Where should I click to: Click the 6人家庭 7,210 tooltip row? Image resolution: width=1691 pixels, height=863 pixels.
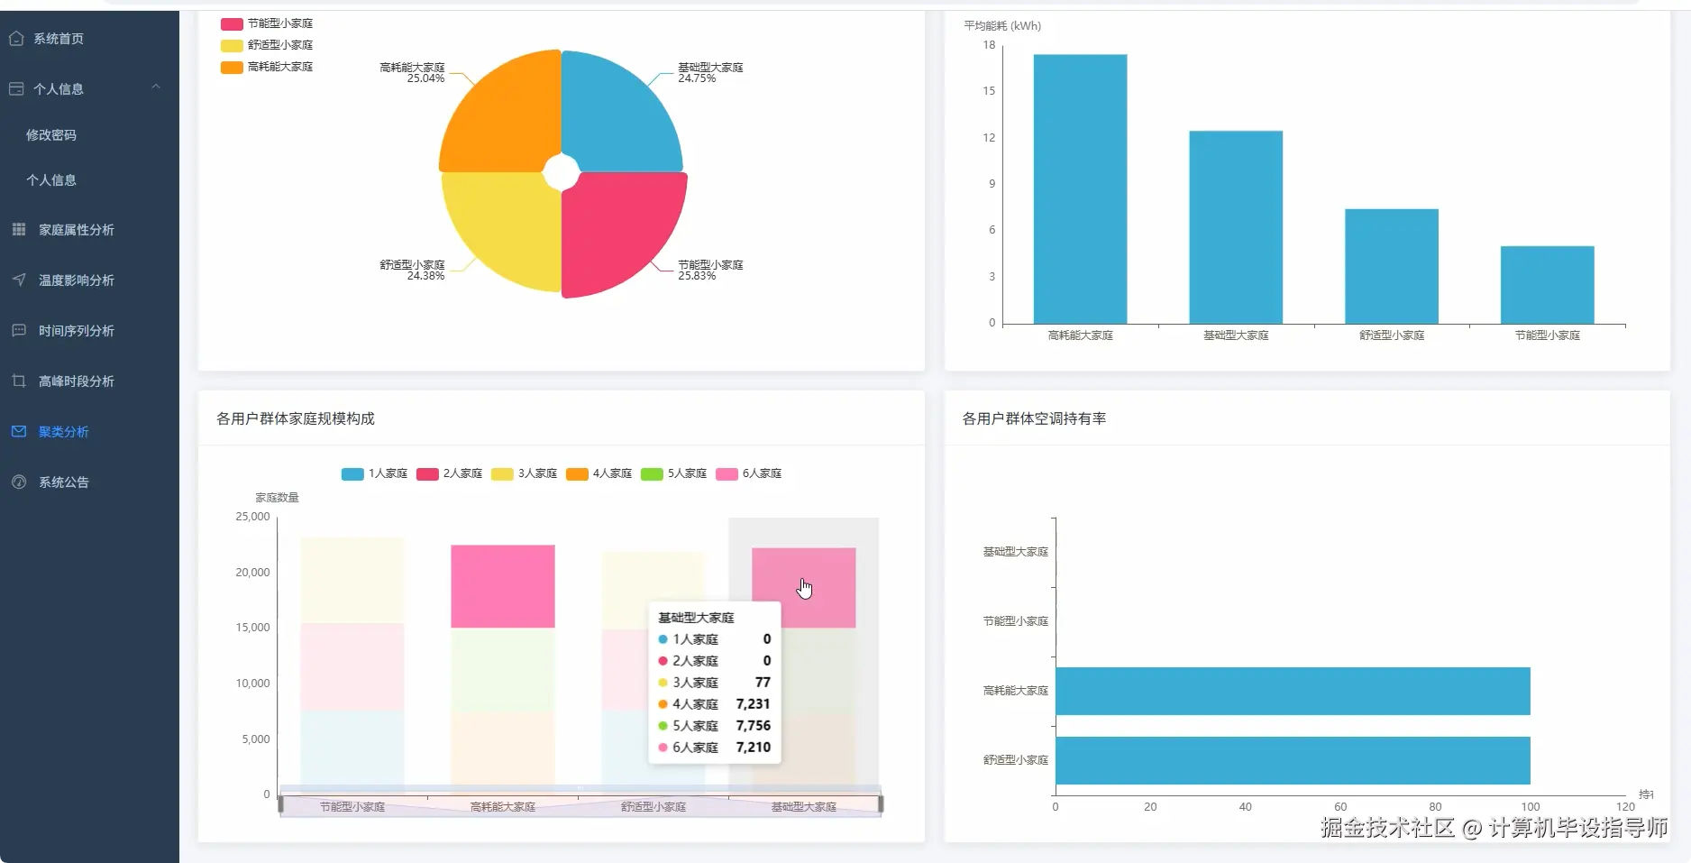[x=715, y=748]
